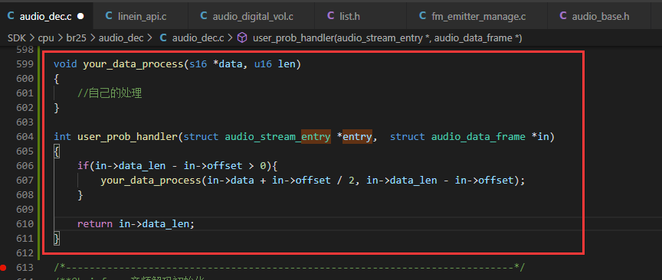Click line number 599 in the gutter
Viewport: 662px width, 280px height.
[26, 64]
